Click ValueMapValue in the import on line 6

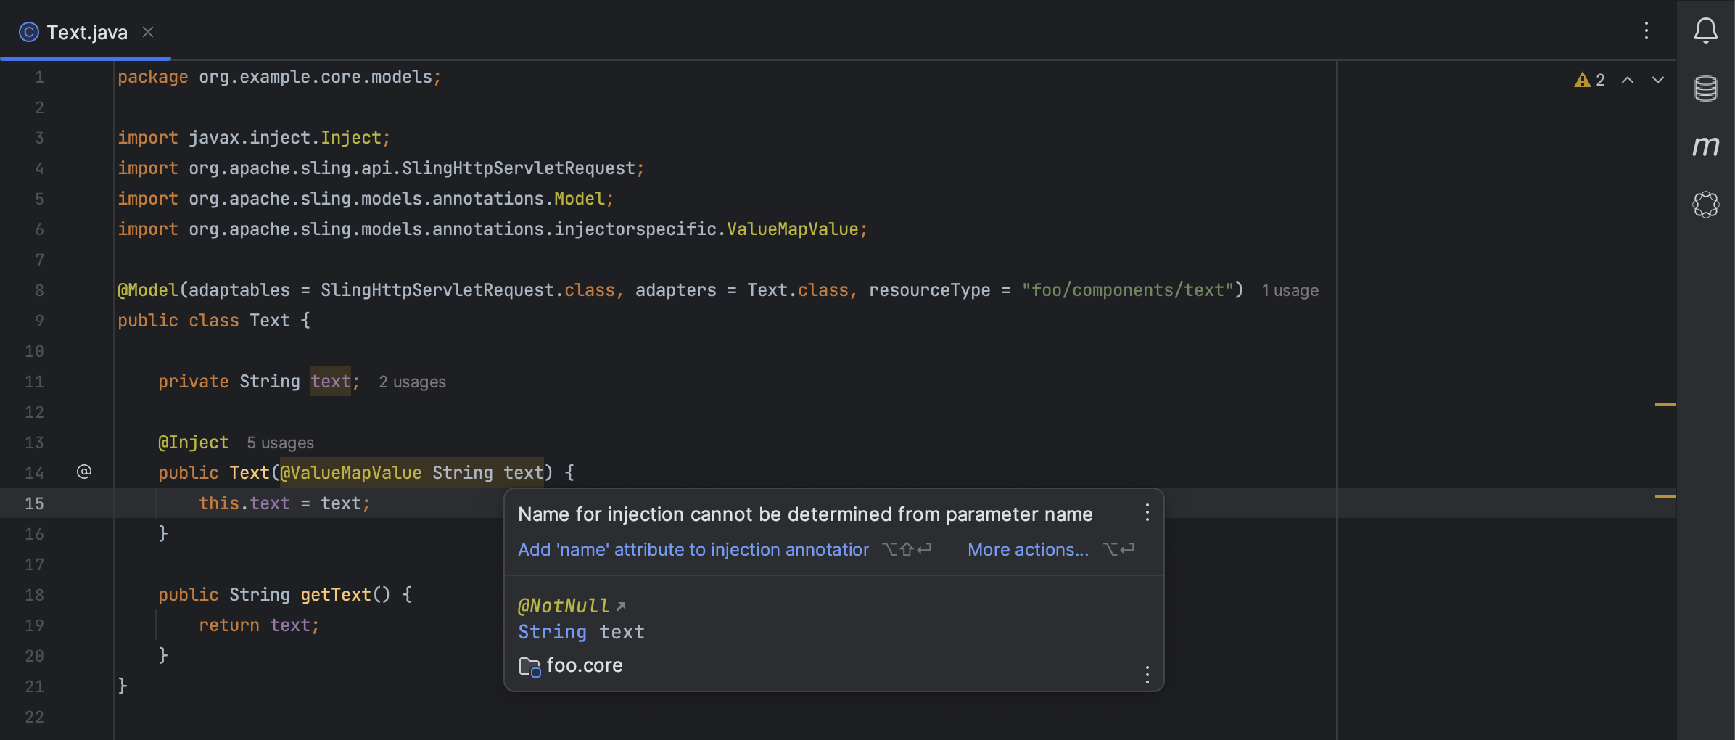pyautogui.click(x=792, y=229)
